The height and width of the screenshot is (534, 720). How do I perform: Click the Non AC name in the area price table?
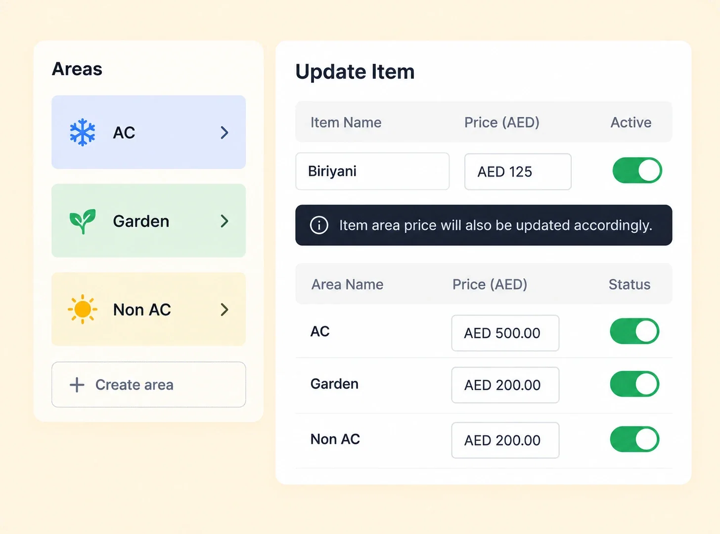pyautogui.click(x=335, y=439)
